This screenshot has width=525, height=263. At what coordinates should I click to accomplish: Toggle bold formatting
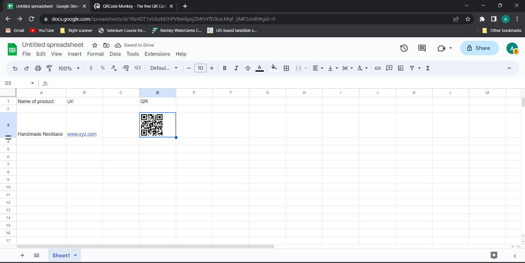(225, 68)
